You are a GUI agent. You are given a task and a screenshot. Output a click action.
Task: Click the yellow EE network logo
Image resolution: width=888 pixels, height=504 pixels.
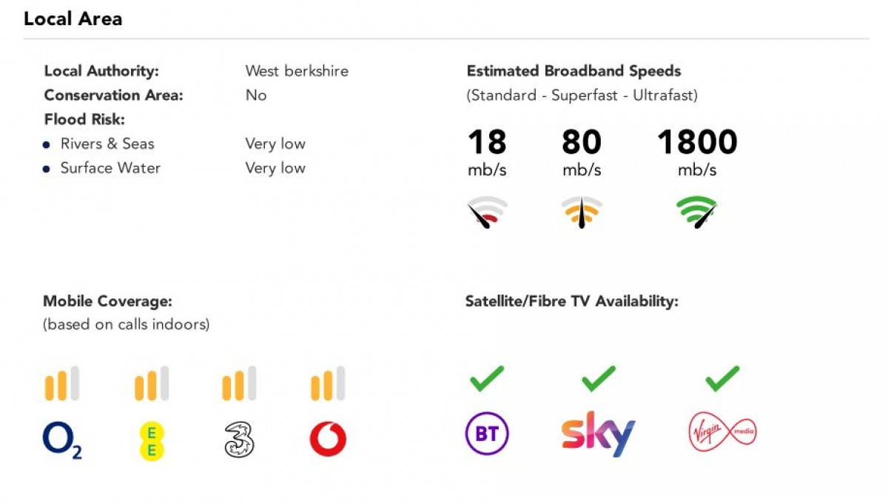(x=152, y=441)
